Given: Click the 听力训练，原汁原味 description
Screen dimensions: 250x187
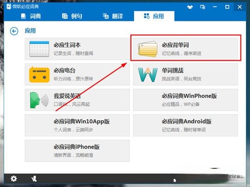Looking at the screenshot, I should [73, 79].
